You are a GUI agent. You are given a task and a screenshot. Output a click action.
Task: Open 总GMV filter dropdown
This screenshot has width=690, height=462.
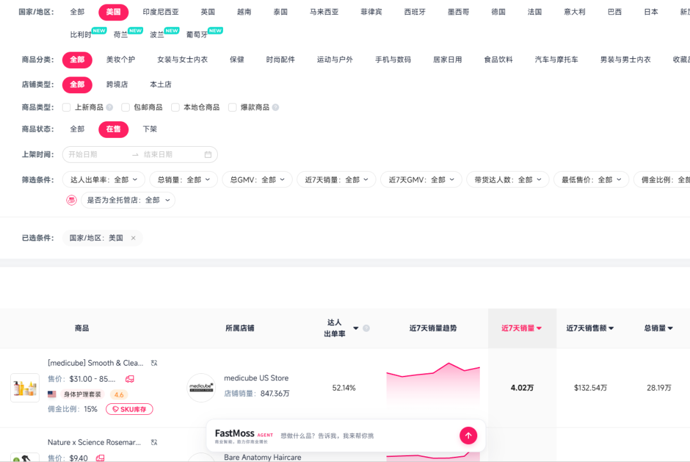[257, 180]
